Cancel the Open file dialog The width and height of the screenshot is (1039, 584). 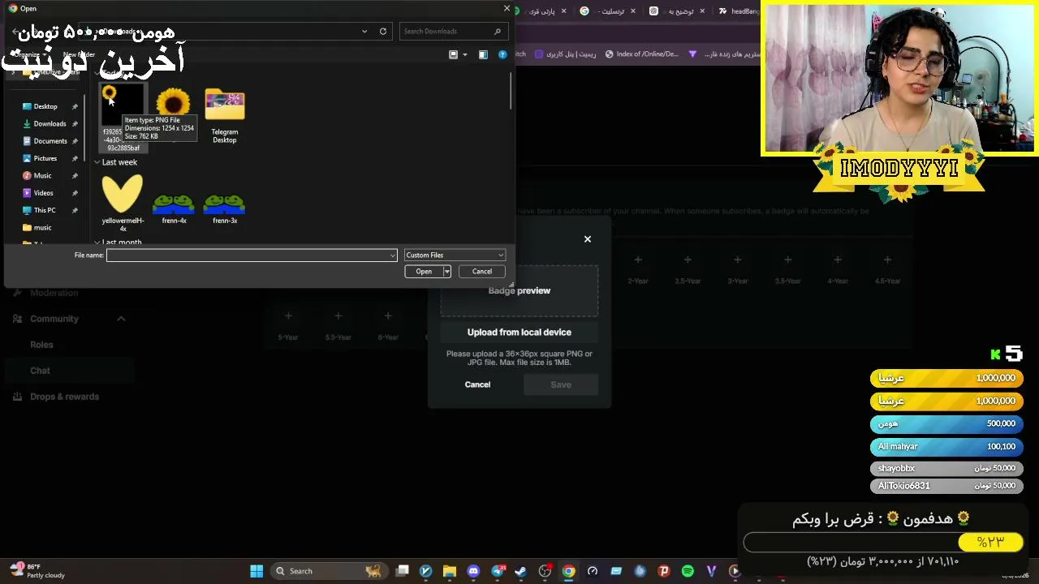[x=482, y=272]
